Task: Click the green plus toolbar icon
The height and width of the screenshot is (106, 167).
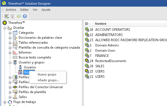Action: [x=19, y=16]
